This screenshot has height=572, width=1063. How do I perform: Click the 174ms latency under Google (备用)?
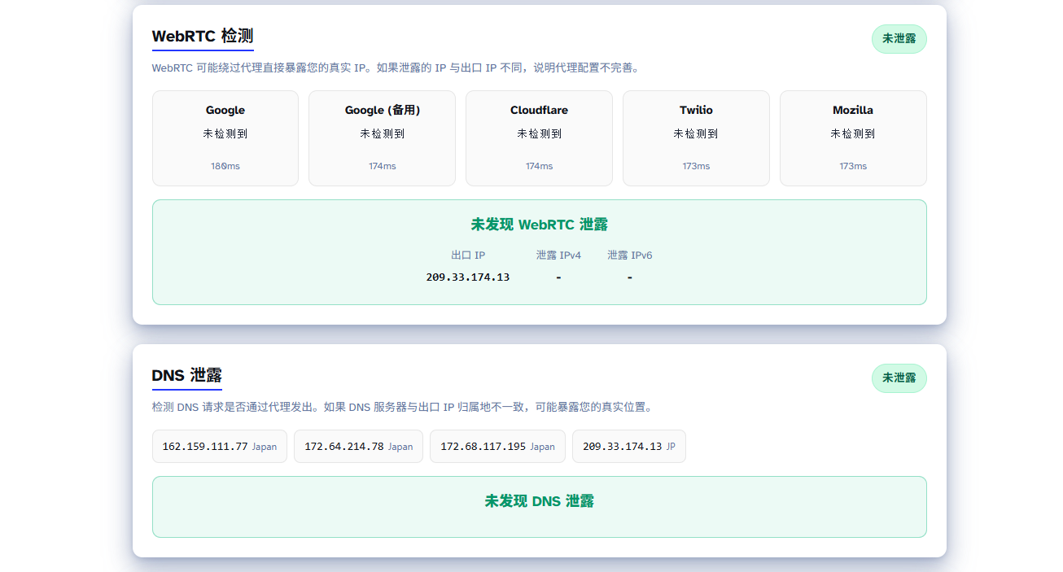[382, 166]
